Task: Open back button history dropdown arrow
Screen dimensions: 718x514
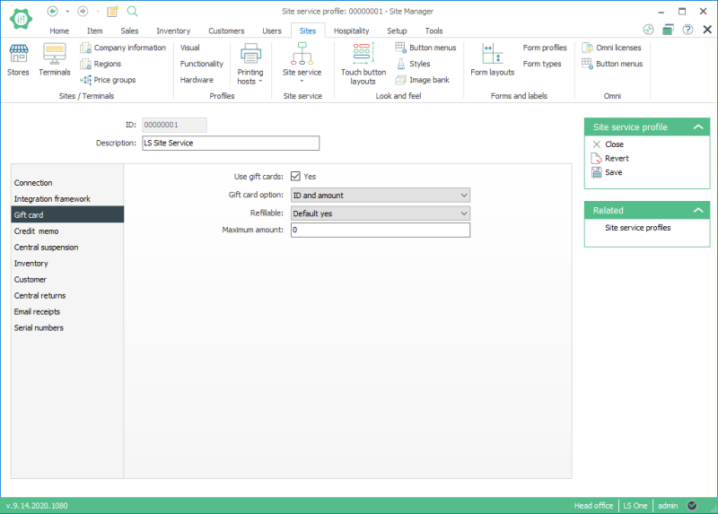Action: pos(67,11)
